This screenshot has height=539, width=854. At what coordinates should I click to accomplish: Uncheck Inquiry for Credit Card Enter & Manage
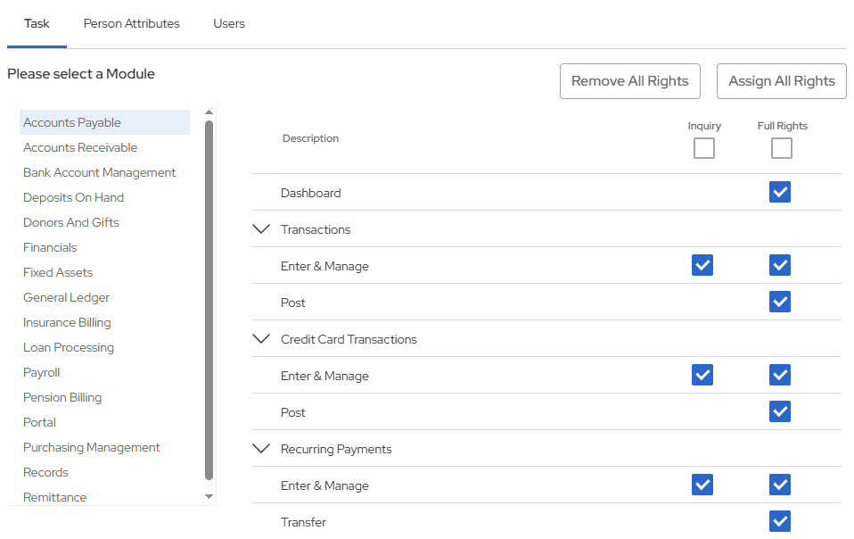(702, 376)
